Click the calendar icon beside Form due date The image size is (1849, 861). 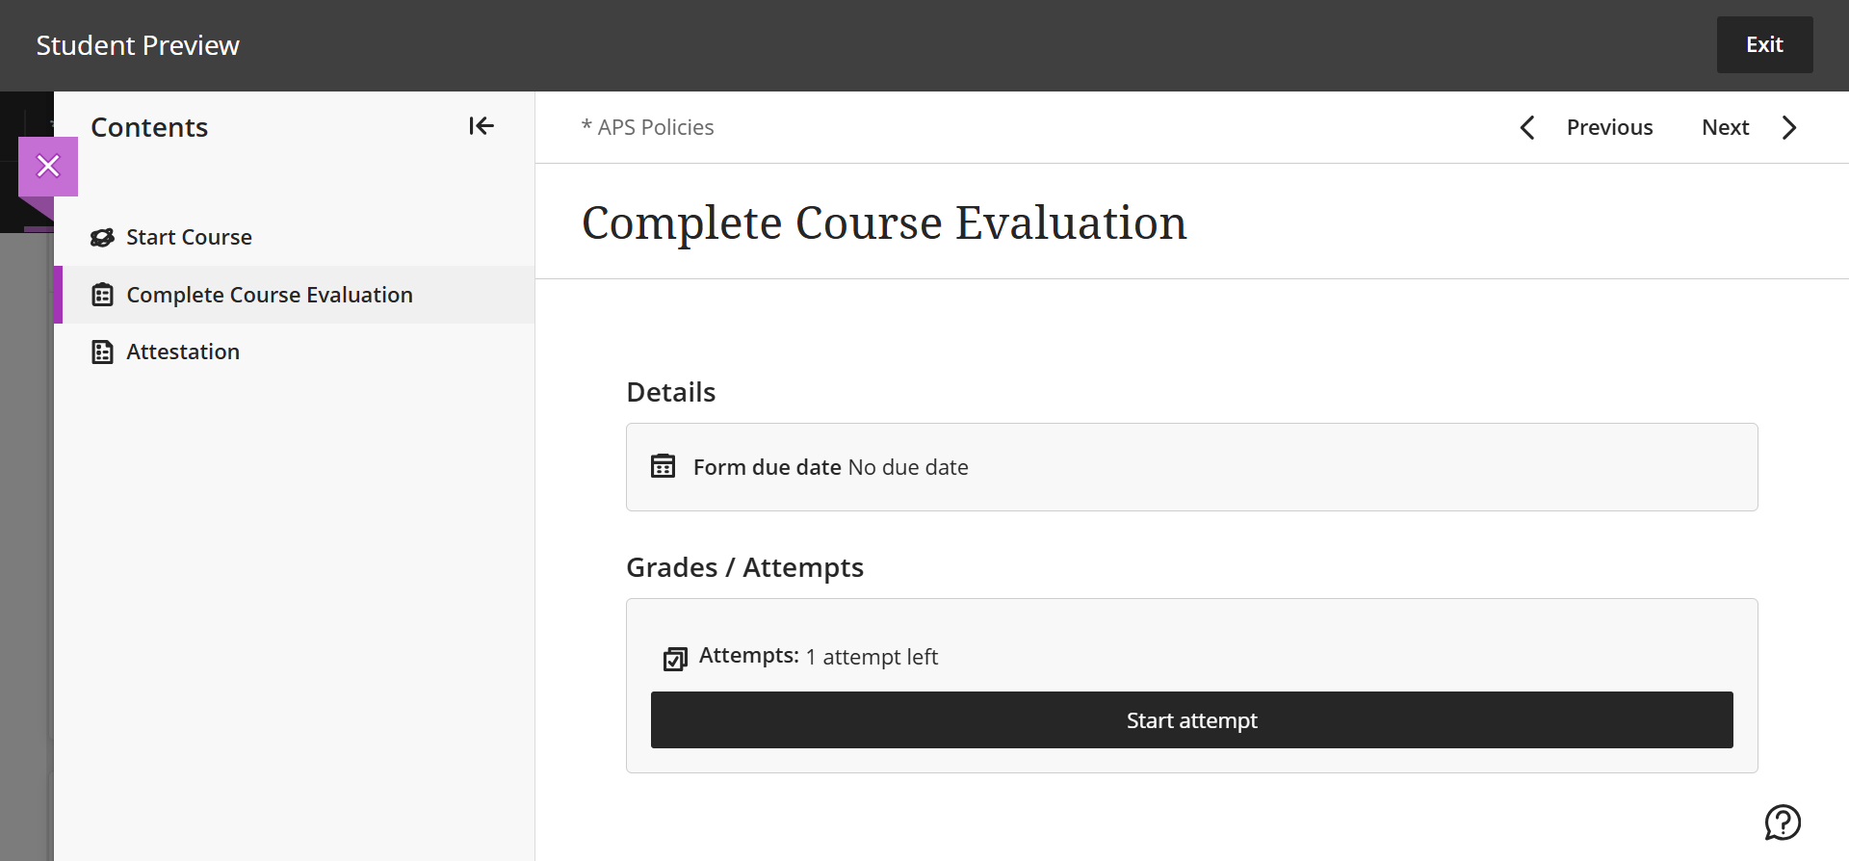pyautogui.click(x=663, y=466)
